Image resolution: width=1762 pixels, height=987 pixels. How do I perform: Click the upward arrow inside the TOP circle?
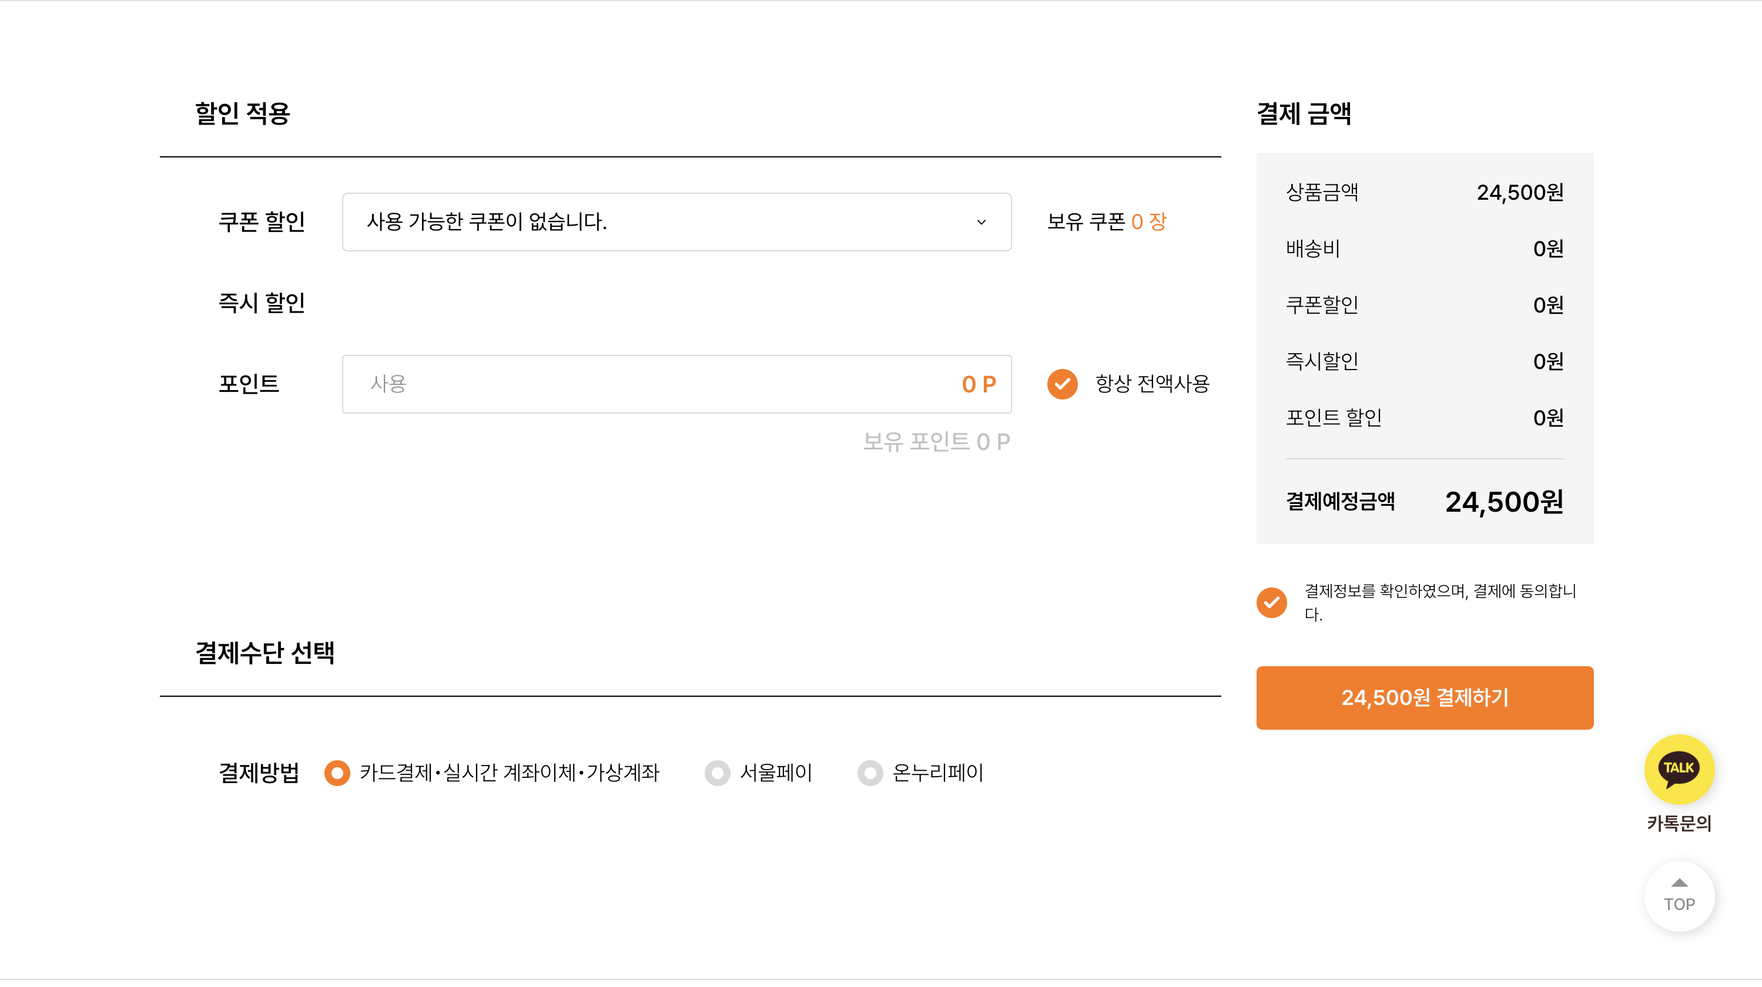pos(1679,884)
